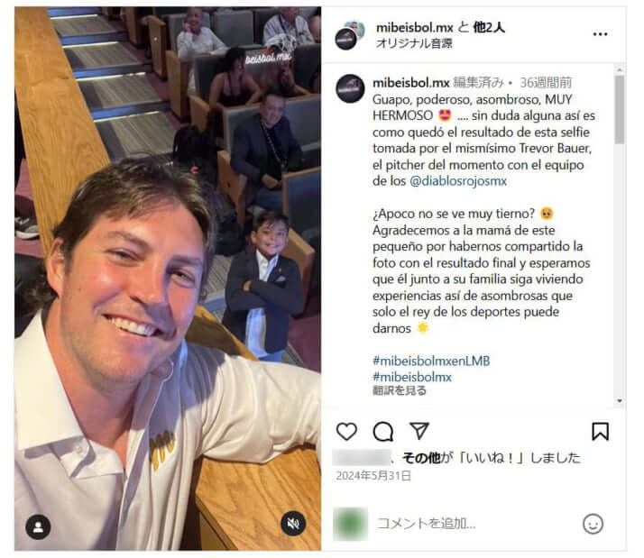Click 翻訳を見る to see translation

click(400, 390)
